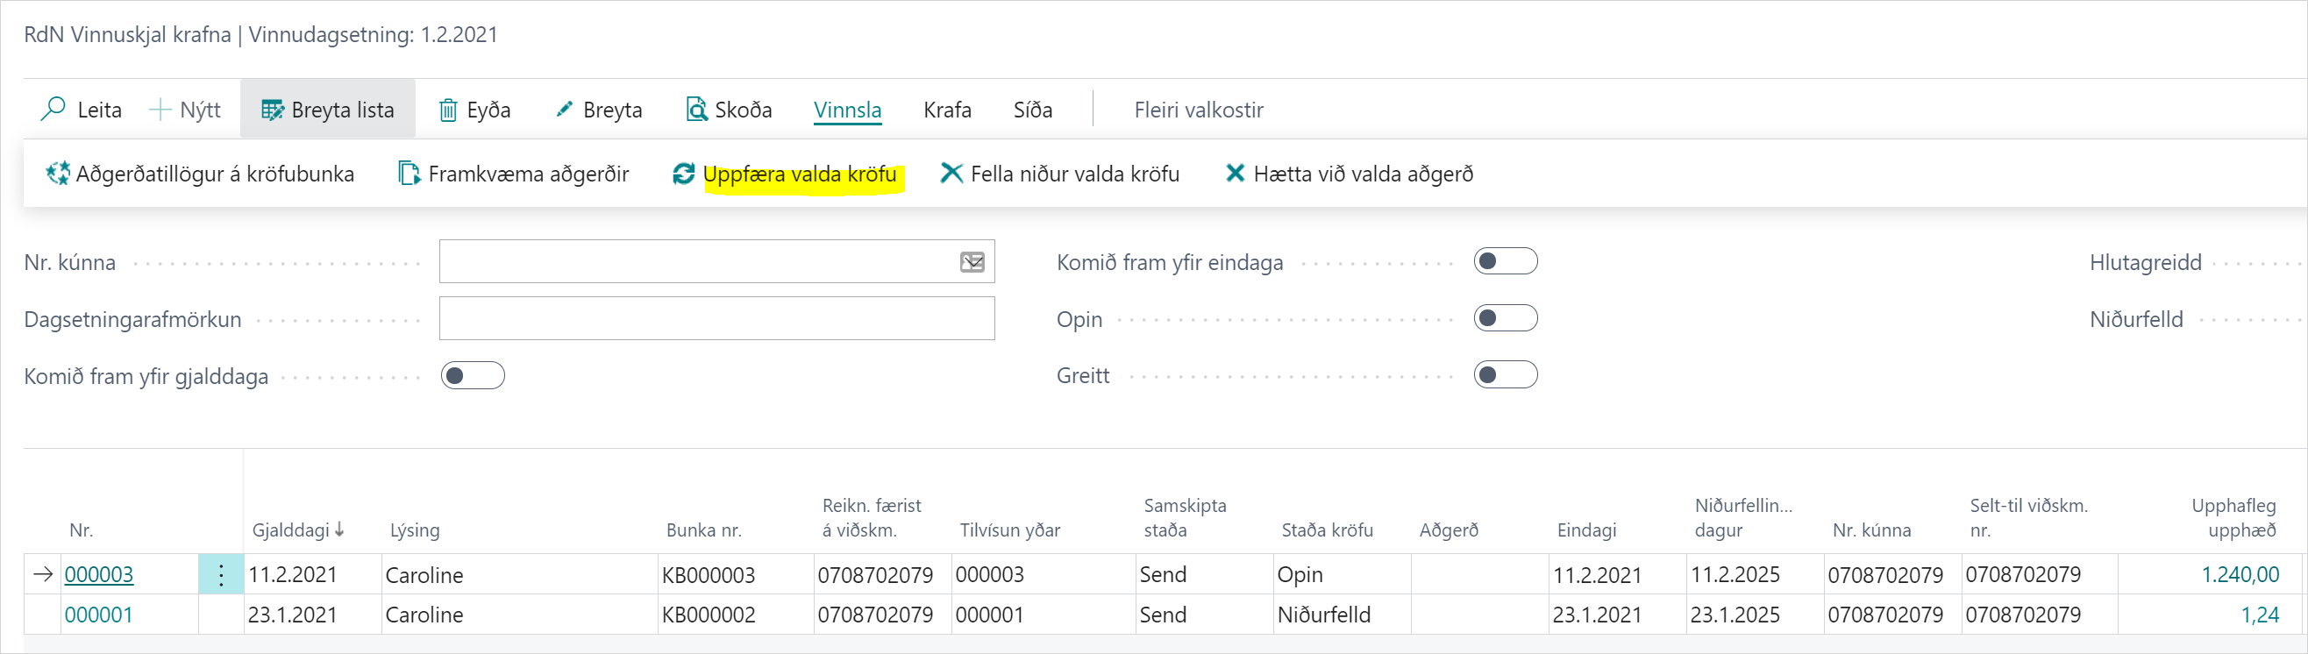Click Uppfæra valda kröfu refresh icon
The image size is (2308, 654).
(684, 174)
